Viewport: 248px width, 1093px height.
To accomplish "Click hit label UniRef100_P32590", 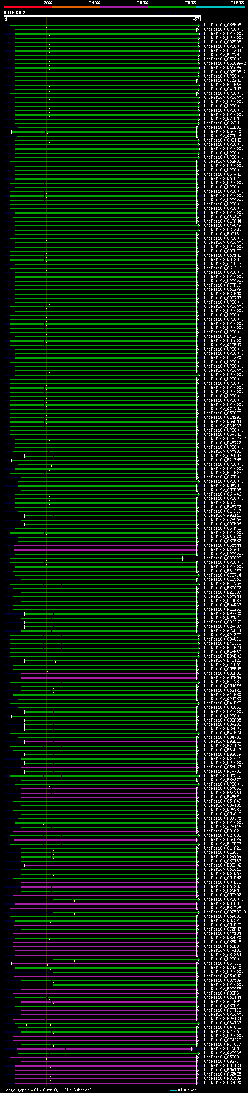I will pos(222,1083).
